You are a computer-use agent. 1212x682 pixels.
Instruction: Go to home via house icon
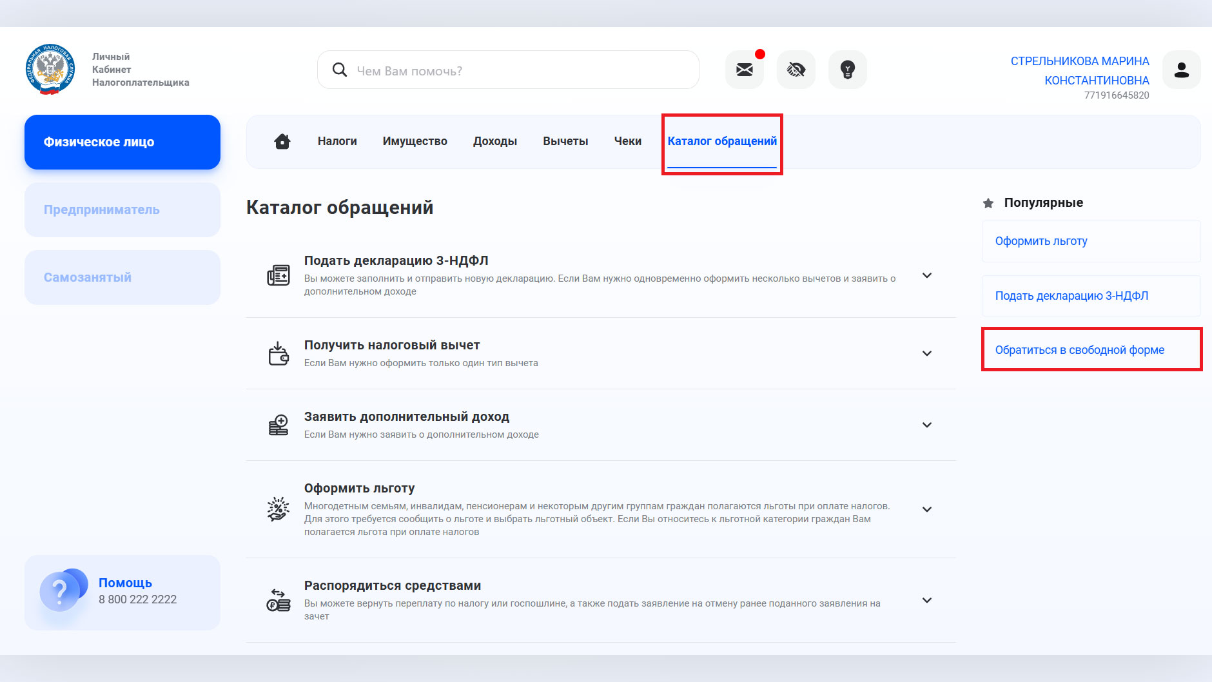(282, 141)
